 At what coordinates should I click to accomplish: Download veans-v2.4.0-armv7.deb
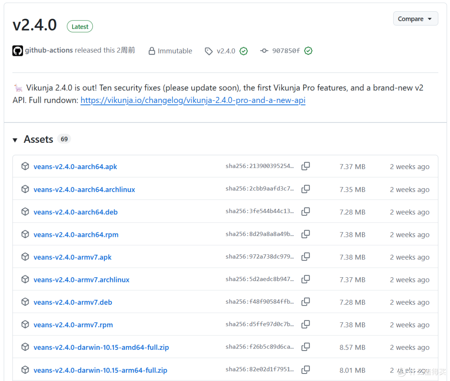(72, 302)
